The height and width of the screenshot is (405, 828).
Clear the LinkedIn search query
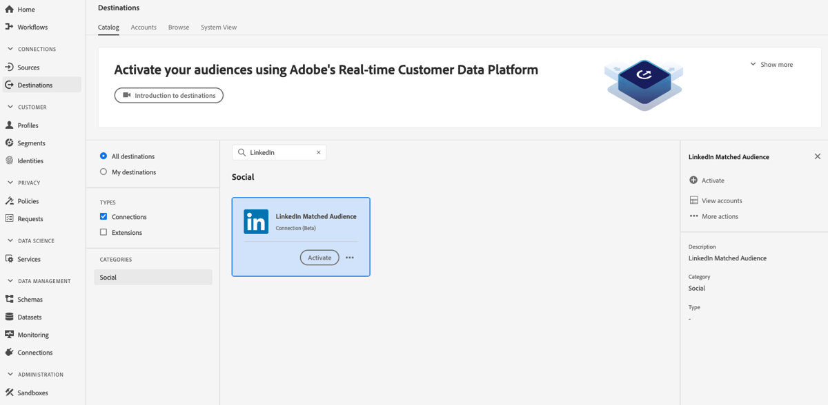(318, 152)
